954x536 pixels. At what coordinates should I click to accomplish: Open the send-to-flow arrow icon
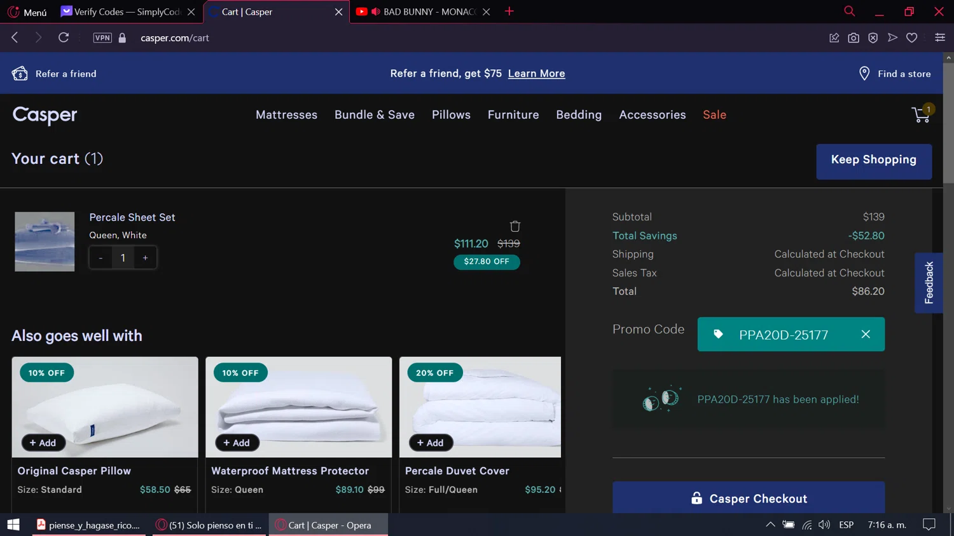pos(892,38)
